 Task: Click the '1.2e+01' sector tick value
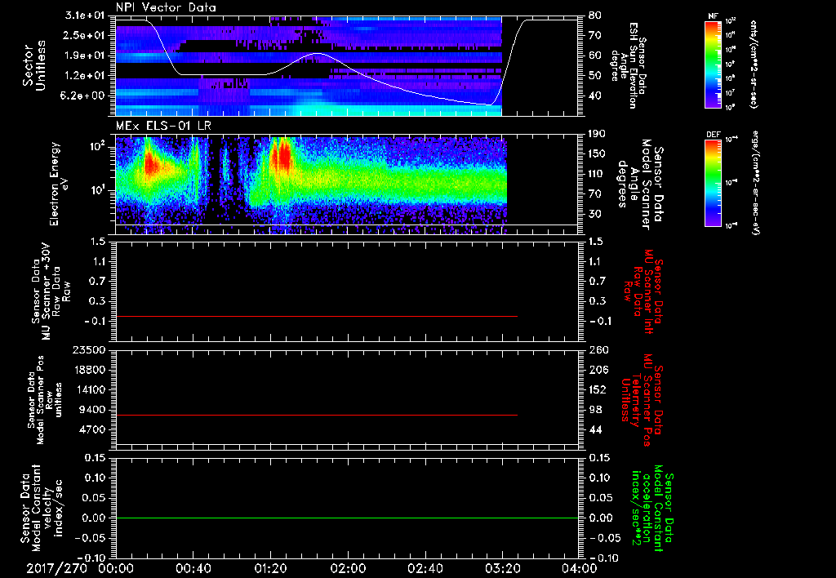click(x=85, y=75)
